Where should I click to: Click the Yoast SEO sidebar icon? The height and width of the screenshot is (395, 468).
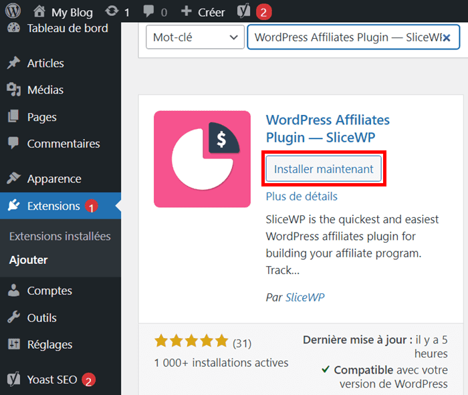coord(14,379)
